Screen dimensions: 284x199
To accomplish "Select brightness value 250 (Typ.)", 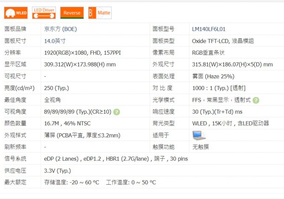I will point(57,88).
